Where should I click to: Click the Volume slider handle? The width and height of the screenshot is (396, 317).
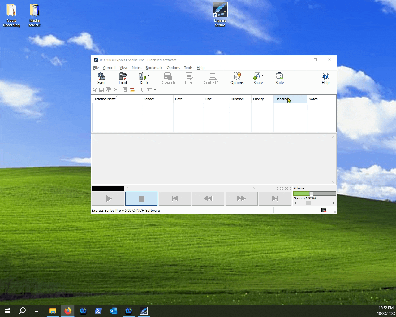click(311, 193)
